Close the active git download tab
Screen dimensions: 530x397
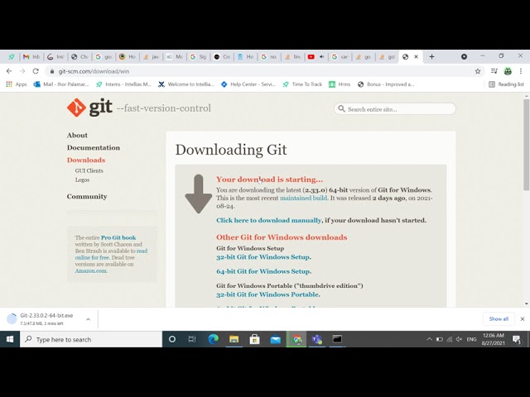pos(416,57)
